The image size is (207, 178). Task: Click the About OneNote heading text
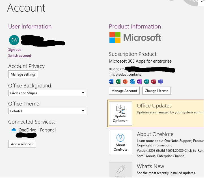pyautogui.click(x=155, y=134)
